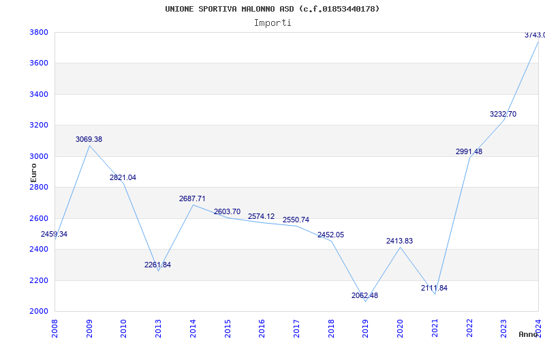545x341 pixels.
Task: Select data label 2687.71
Action: coord(192,198)
